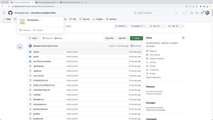Open Edit Pins dropdown
This screenshot has height=120, width=213.
(x=121, y=26)
